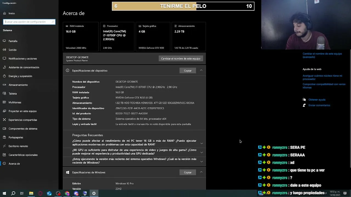This screenshot has width=351, height=197.
Task: Select the Notificaciones y acciones icon
Action: 4,59
